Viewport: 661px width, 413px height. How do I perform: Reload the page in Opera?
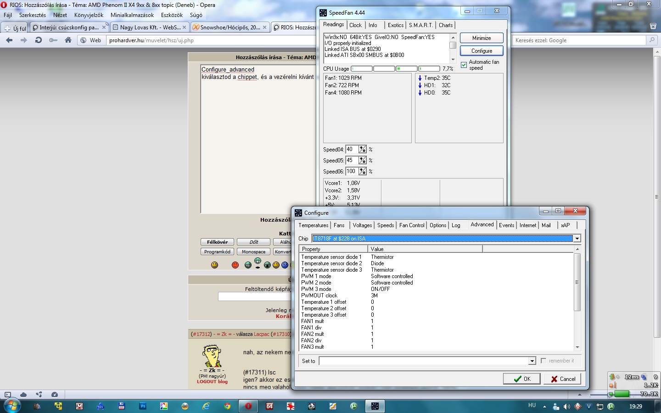[x=39, y=40]
